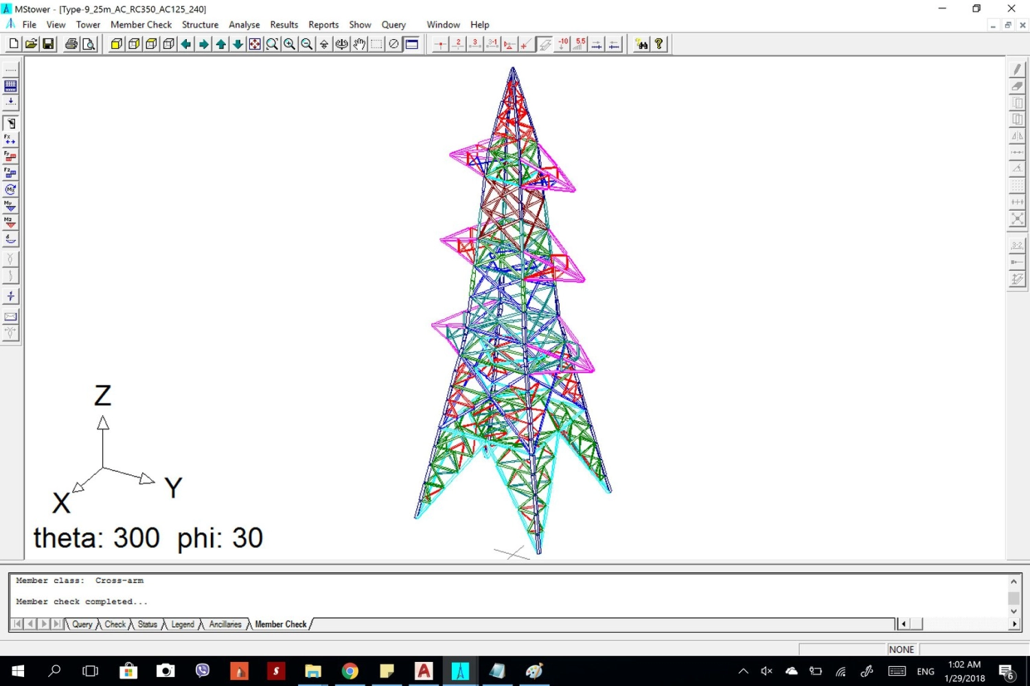Open the Analyse menu
Viewport: 1030px width, 686px height.
click(244, 25)
